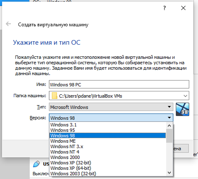
Task: Select Windows 3.1 from version list
Action: click(107, 125)
